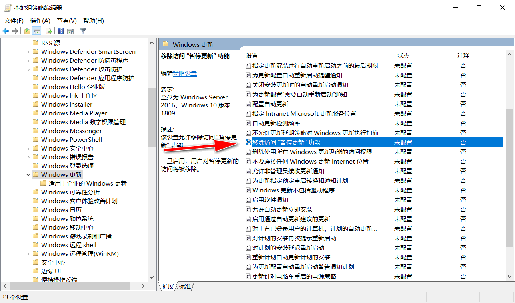Click the folder icon of Windows Messenger

click(x=36, y=131)
